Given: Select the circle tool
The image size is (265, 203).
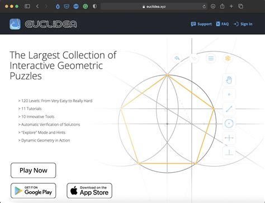Looking at the screenshot, I should click(x=229, y=124).
